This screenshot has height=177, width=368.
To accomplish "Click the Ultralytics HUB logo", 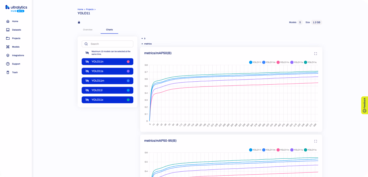I will pos(16,9).
